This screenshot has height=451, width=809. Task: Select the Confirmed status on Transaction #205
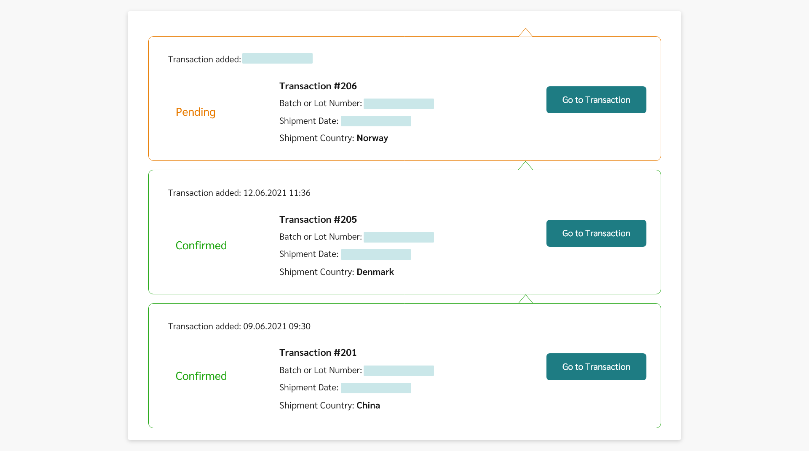(x=201, y=245)
